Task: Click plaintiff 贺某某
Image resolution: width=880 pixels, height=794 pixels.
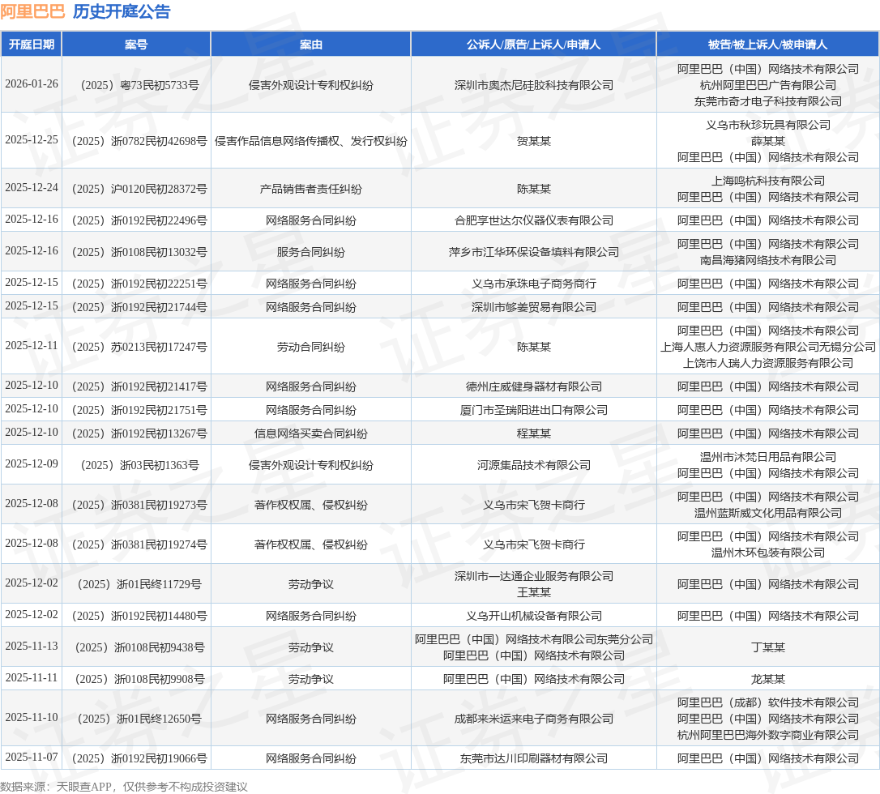Action: coord(533,142)
